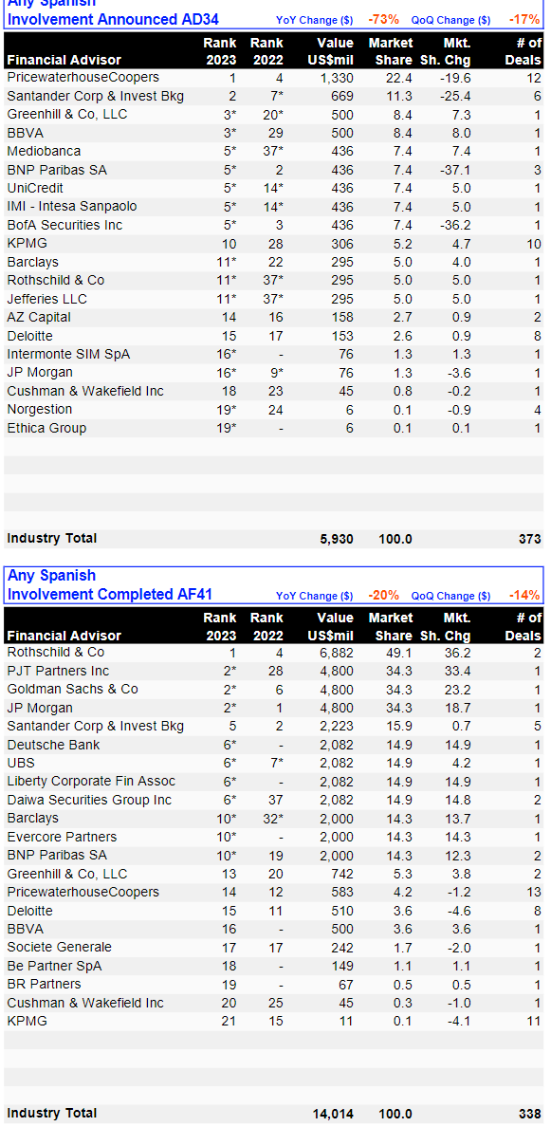Select the 510 value for Deloitte
This screenshot has width=551, height=1145.
[342, 911]
